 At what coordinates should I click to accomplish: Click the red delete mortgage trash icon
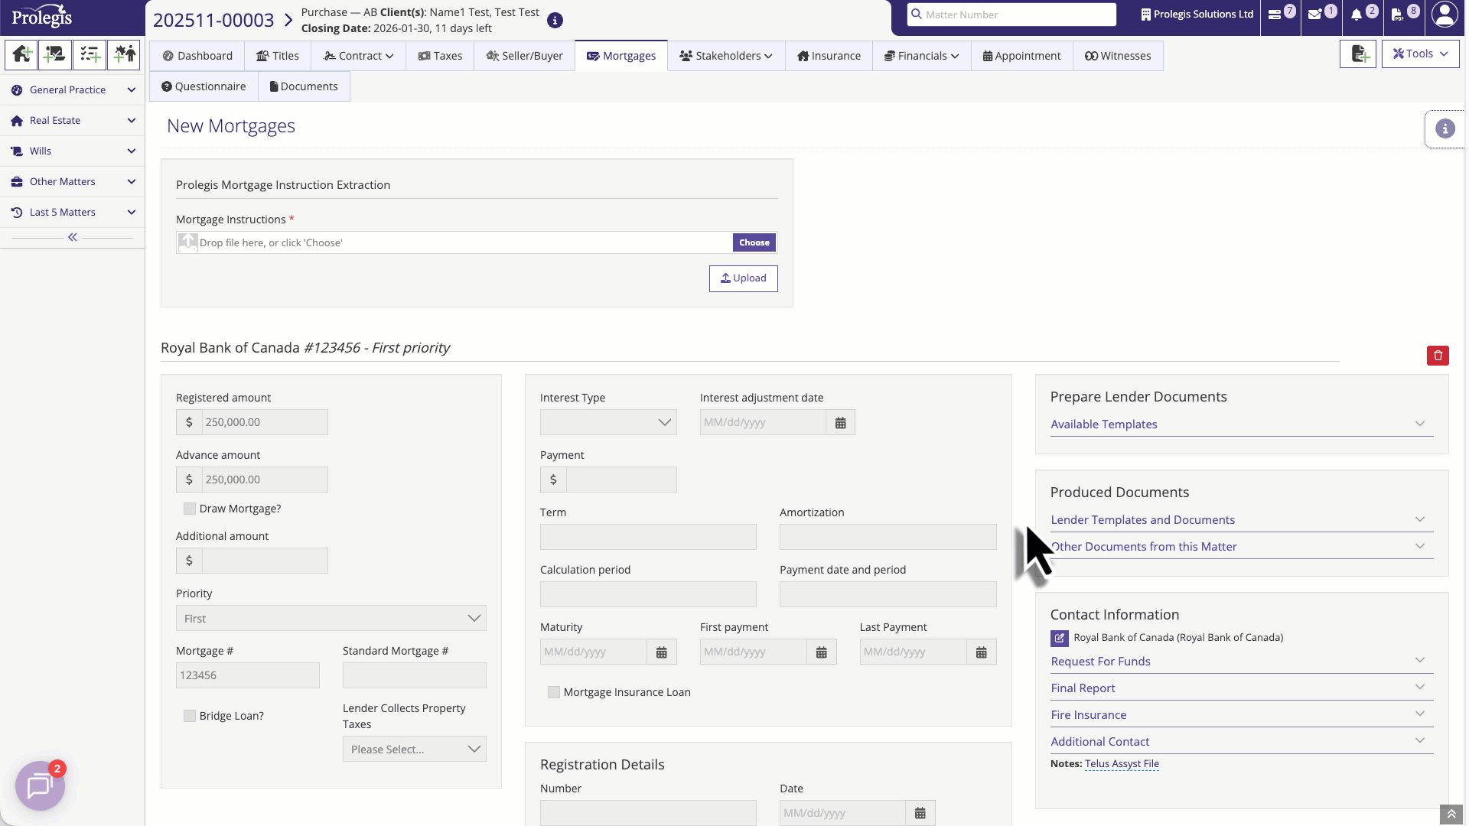coord(1438,356)
